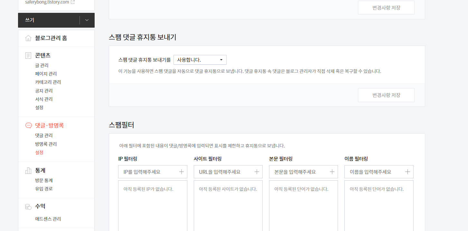Open 설정 under 콘텐츠

(x=39, y=107)
